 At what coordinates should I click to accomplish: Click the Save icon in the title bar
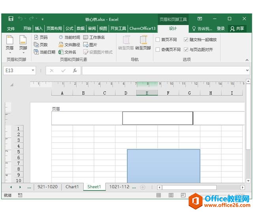pyautogui.click(x=11, y=19)
